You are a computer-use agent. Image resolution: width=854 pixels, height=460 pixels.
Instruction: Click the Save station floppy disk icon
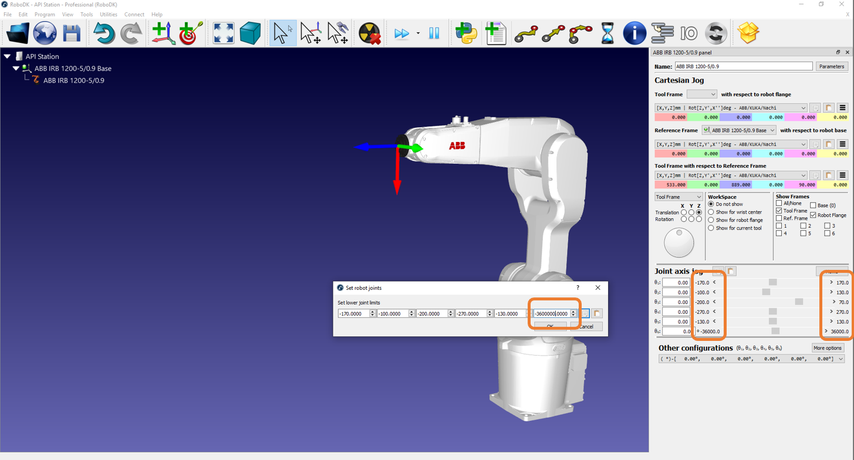pos(72,33)
